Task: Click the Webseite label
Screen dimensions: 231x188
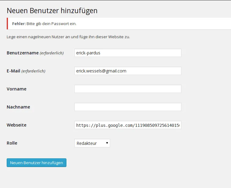Action: tap(17, 125)
